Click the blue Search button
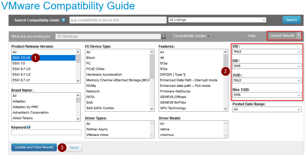 [x=292, y=20]
